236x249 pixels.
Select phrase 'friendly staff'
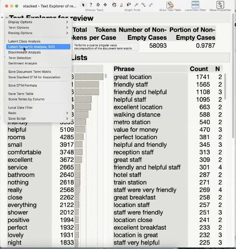[131, 84]
